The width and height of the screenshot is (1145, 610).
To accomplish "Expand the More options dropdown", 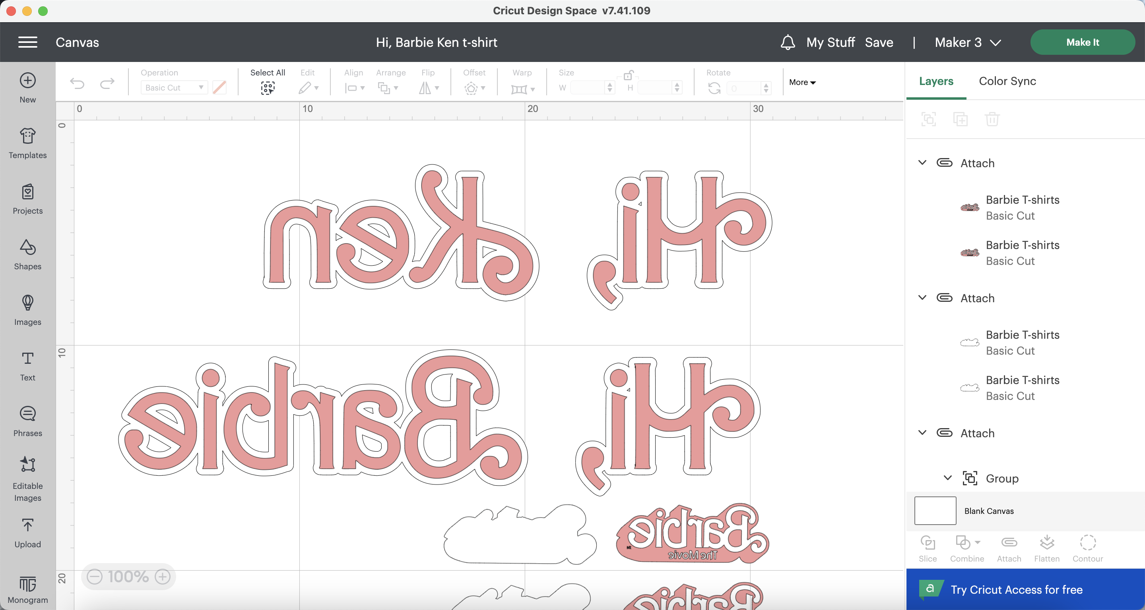I will 801,82.
